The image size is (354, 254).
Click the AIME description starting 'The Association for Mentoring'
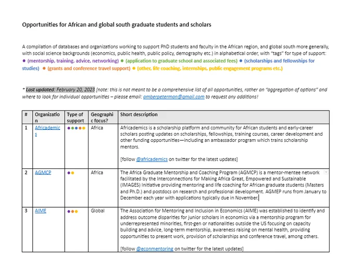222,223
